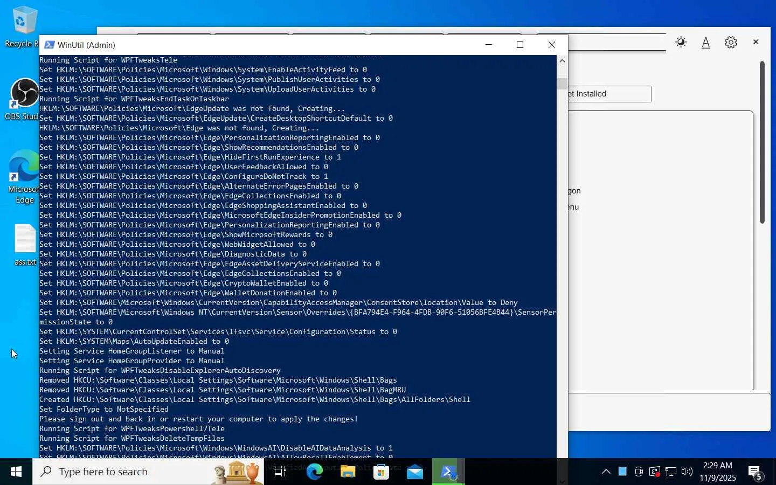Viewport: 776px width, 485px height.
Task: Click the search highlights artwork in the taskbar
Action: coord(237,472)
